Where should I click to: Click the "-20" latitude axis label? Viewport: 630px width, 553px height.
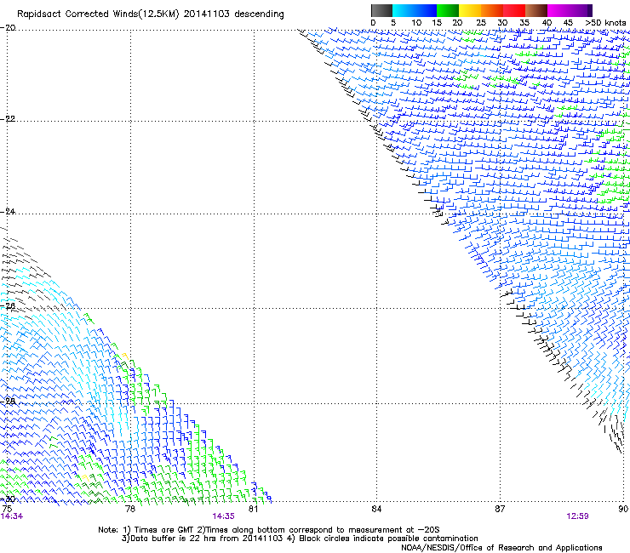[x=8, y=27]
